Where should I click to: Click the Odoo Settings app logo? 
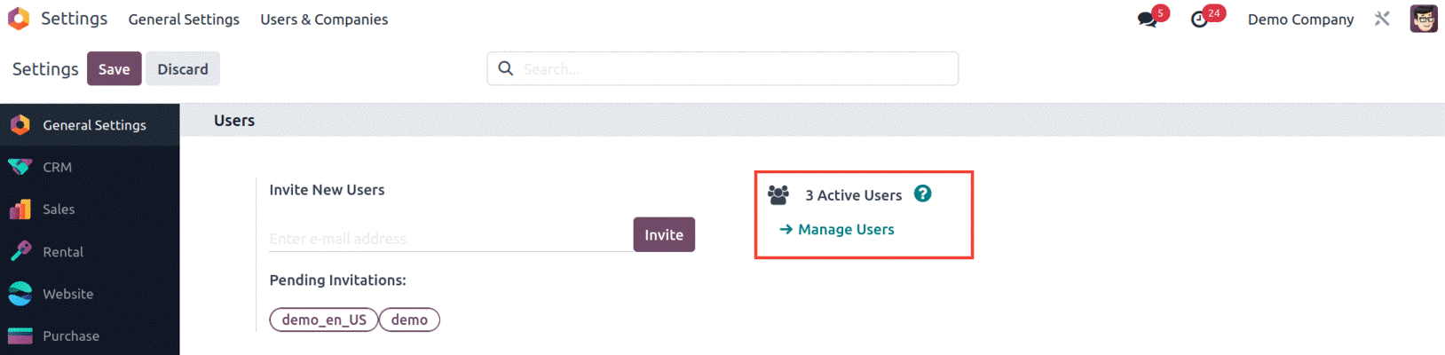click(x=19, y=19)
